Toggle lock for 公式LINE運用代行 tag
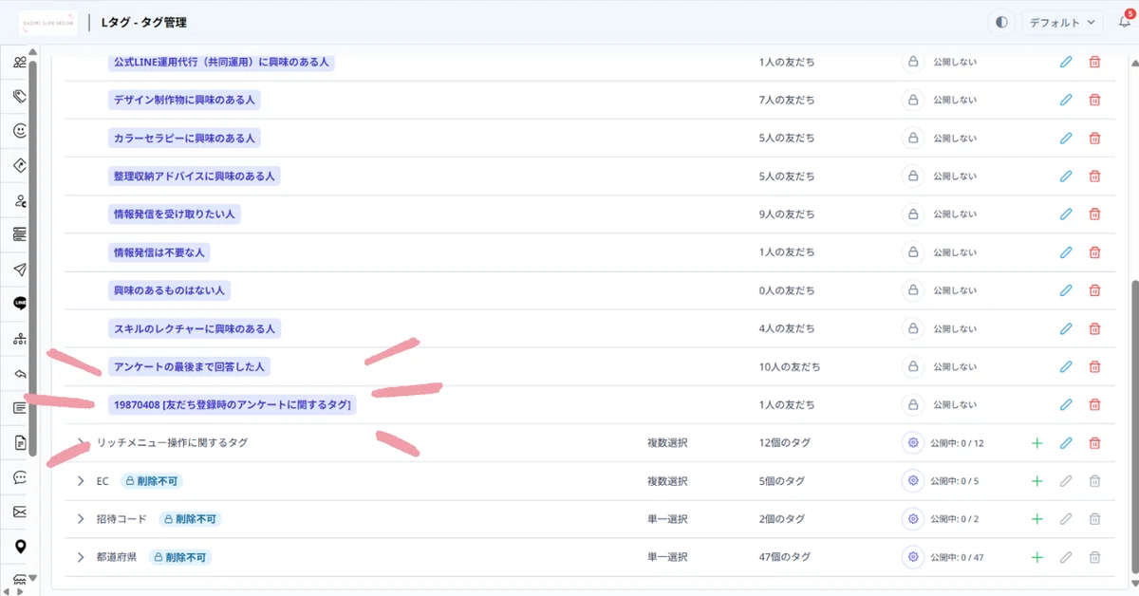Viewport: 1139px width, 596px height. (913, 62)
